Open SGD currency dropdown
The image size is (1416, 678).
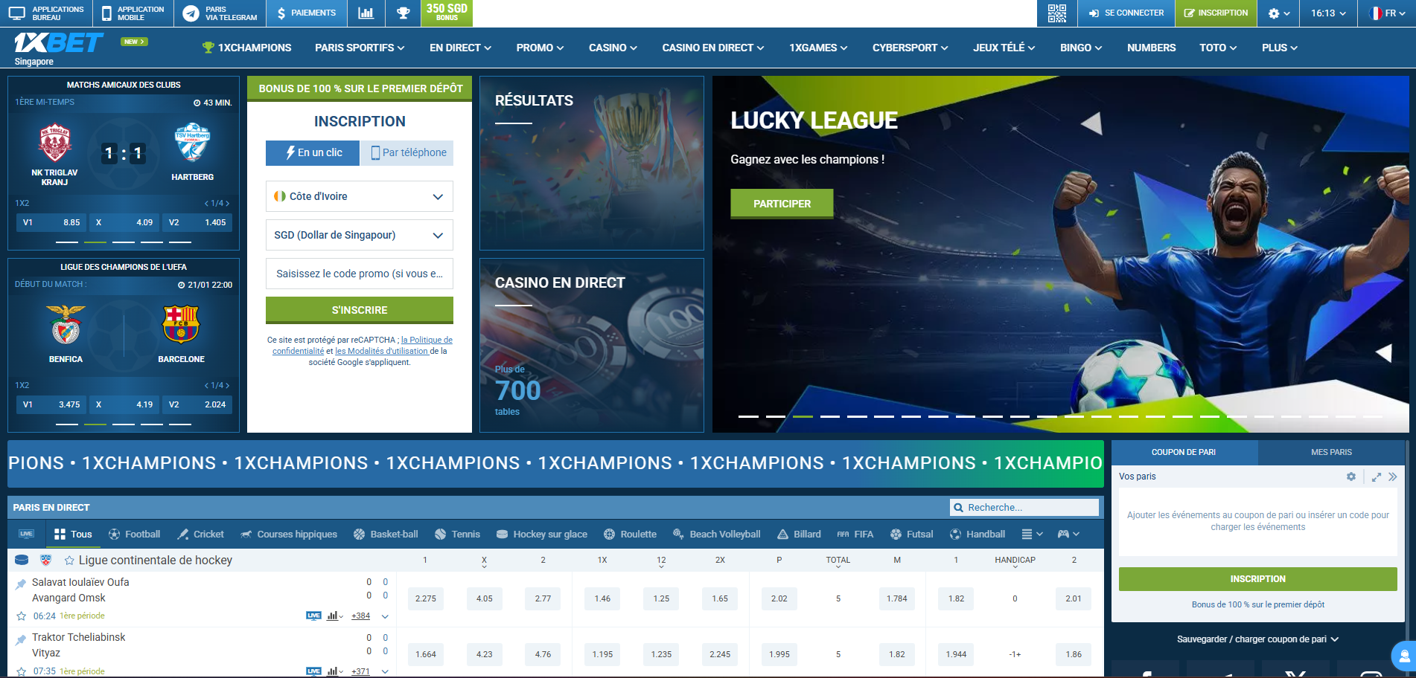360,235
